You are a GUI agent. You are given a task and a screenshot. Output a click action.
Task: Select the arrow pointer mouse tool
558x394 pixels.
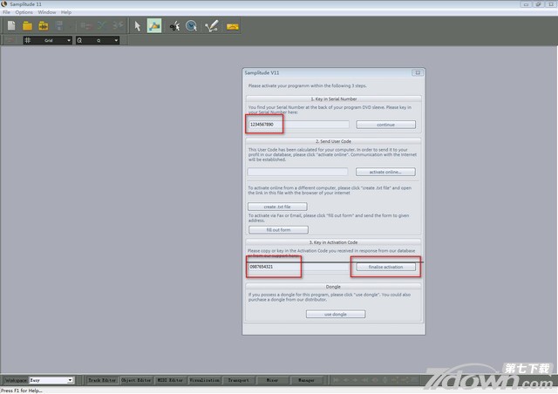(x=138, y=26)
